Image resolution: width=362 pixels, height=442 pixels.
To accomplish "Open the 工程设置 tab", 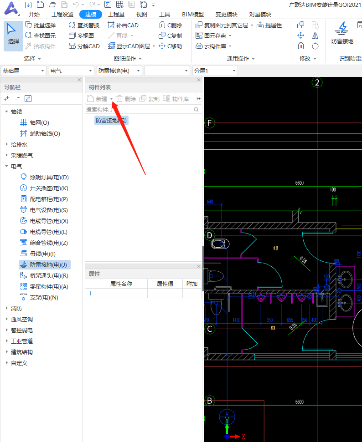I will coord(62,15).
